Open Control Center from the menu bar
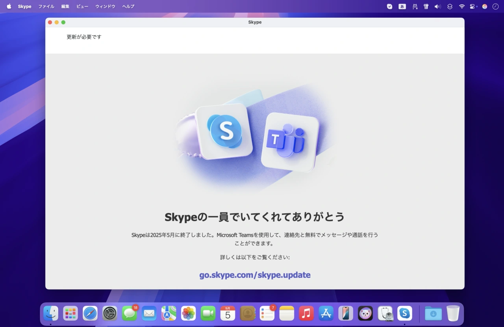 tap(473, 6)
